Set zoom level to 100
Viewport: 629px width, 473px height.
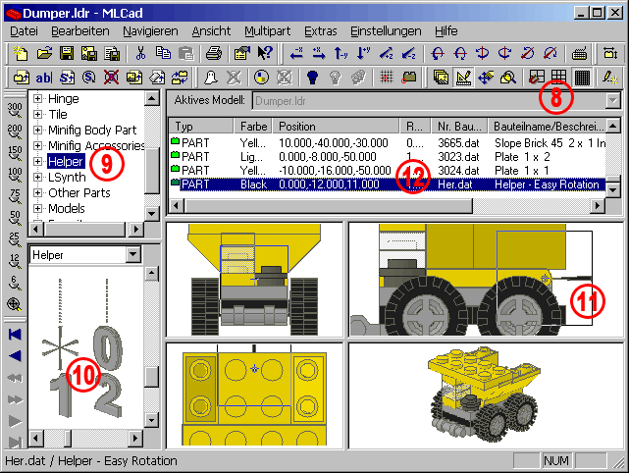pyautogui.click(x=15, y=175)
